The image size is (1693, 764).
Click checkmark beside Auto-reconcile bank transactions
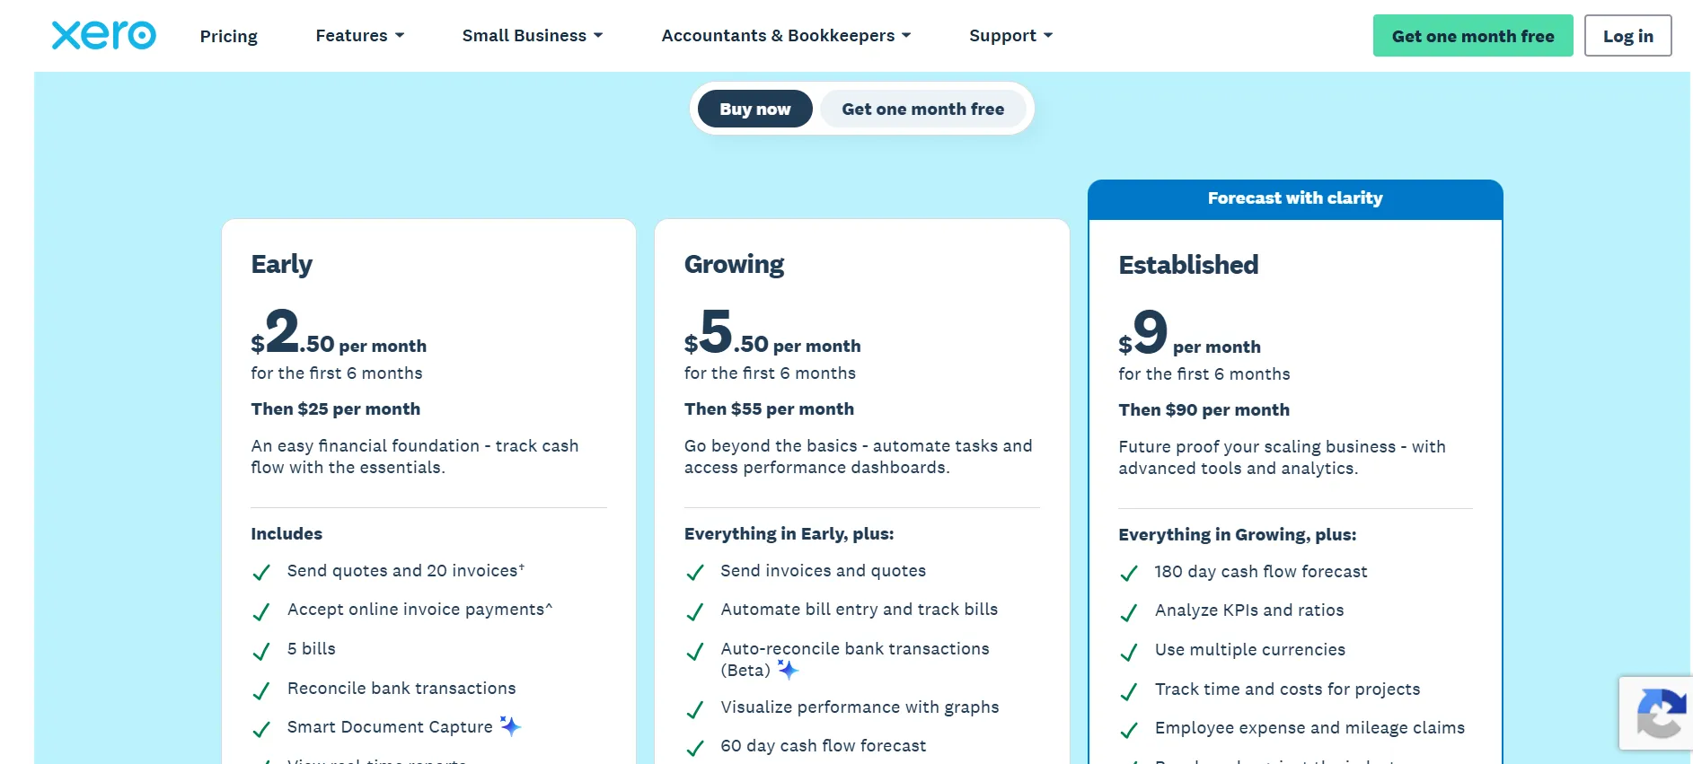click(695, 651)
